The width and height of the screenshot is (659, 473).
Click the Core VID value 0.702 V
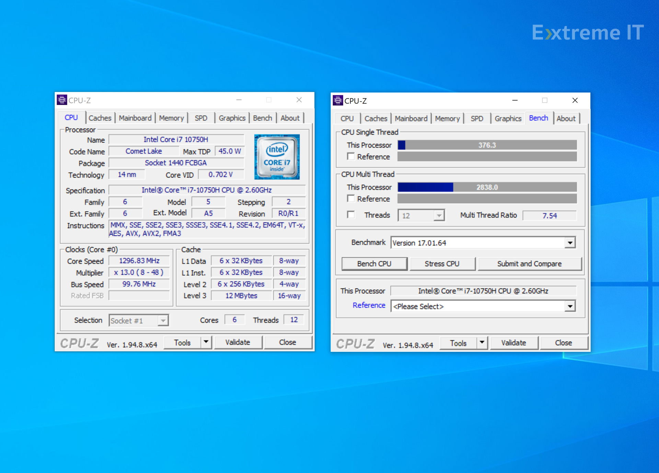point(221,175)
